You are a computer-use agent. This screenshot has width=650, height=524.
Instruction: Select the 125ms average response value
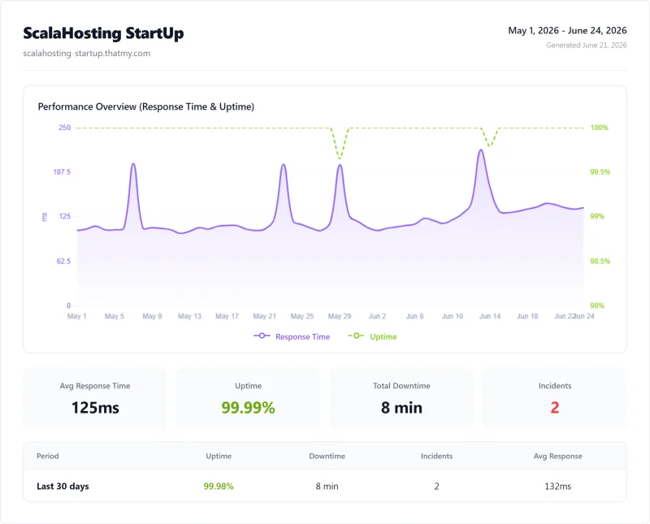coord(95,408)
